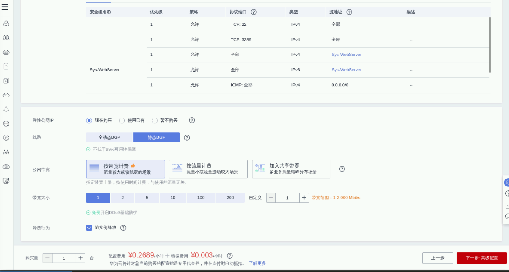Increase 购买量 with plus button
Image resolution: width=509 pixels, height=272 pixels.
click(x=81, y=258)
